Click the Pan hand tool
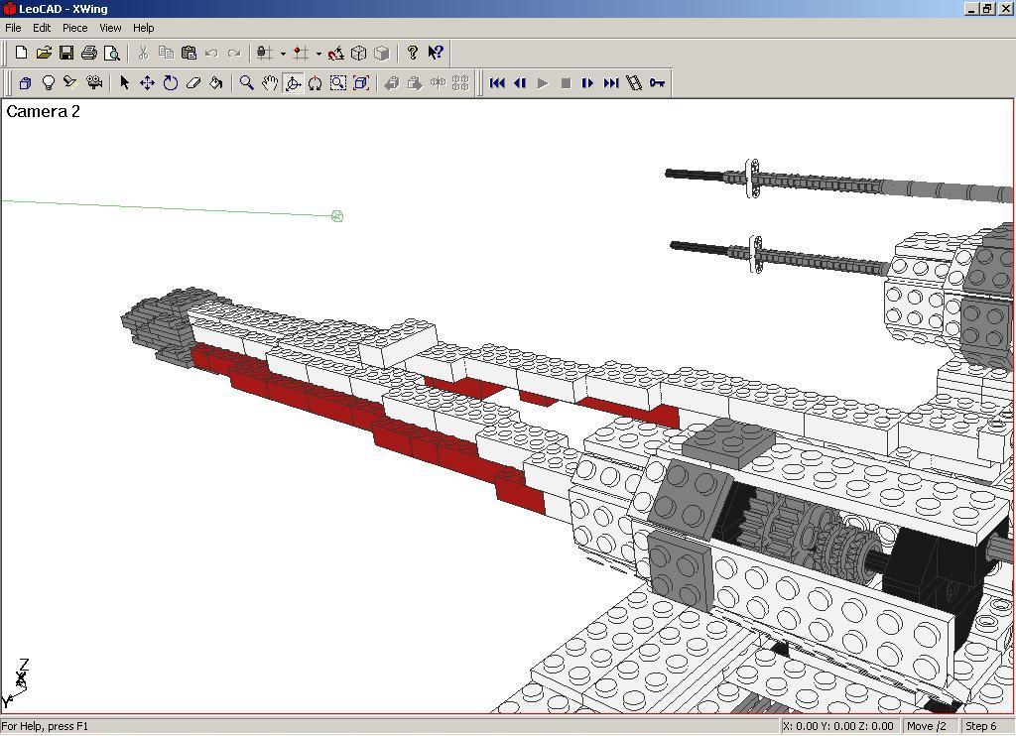Screen dimensions: 1016x736 point(269,83)
